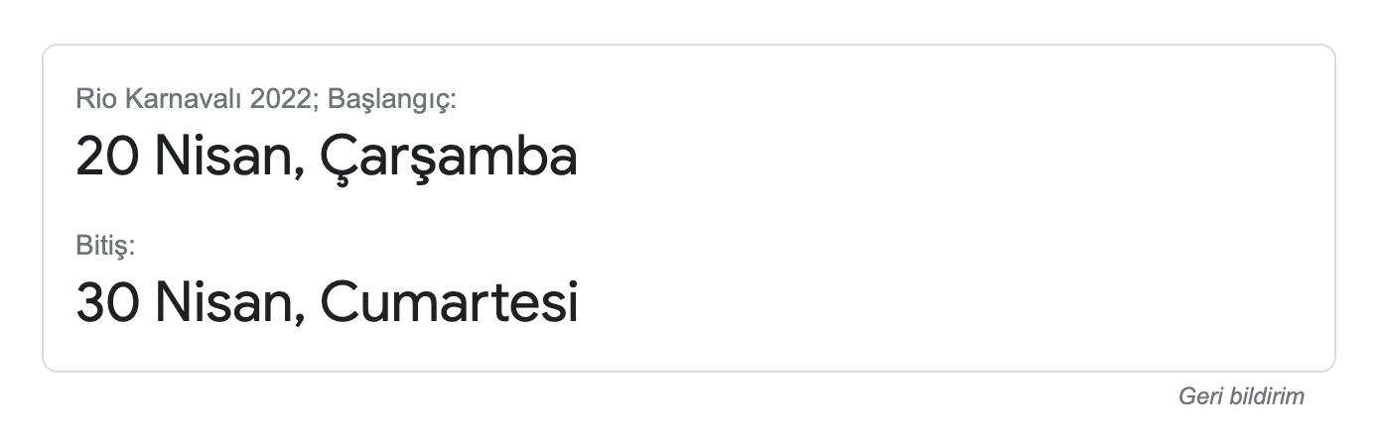Screen dimensions: 1380x436
Task: Select the Rio Karnavalı 2022; Başlangıç label
Action: (x=265, y=99)
